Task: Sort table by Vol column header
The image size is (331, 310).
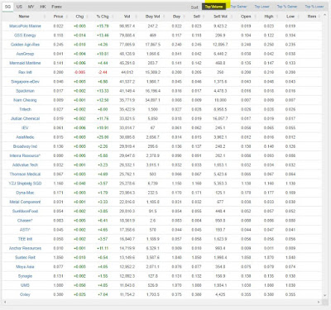Action: [x=127, y=17]
